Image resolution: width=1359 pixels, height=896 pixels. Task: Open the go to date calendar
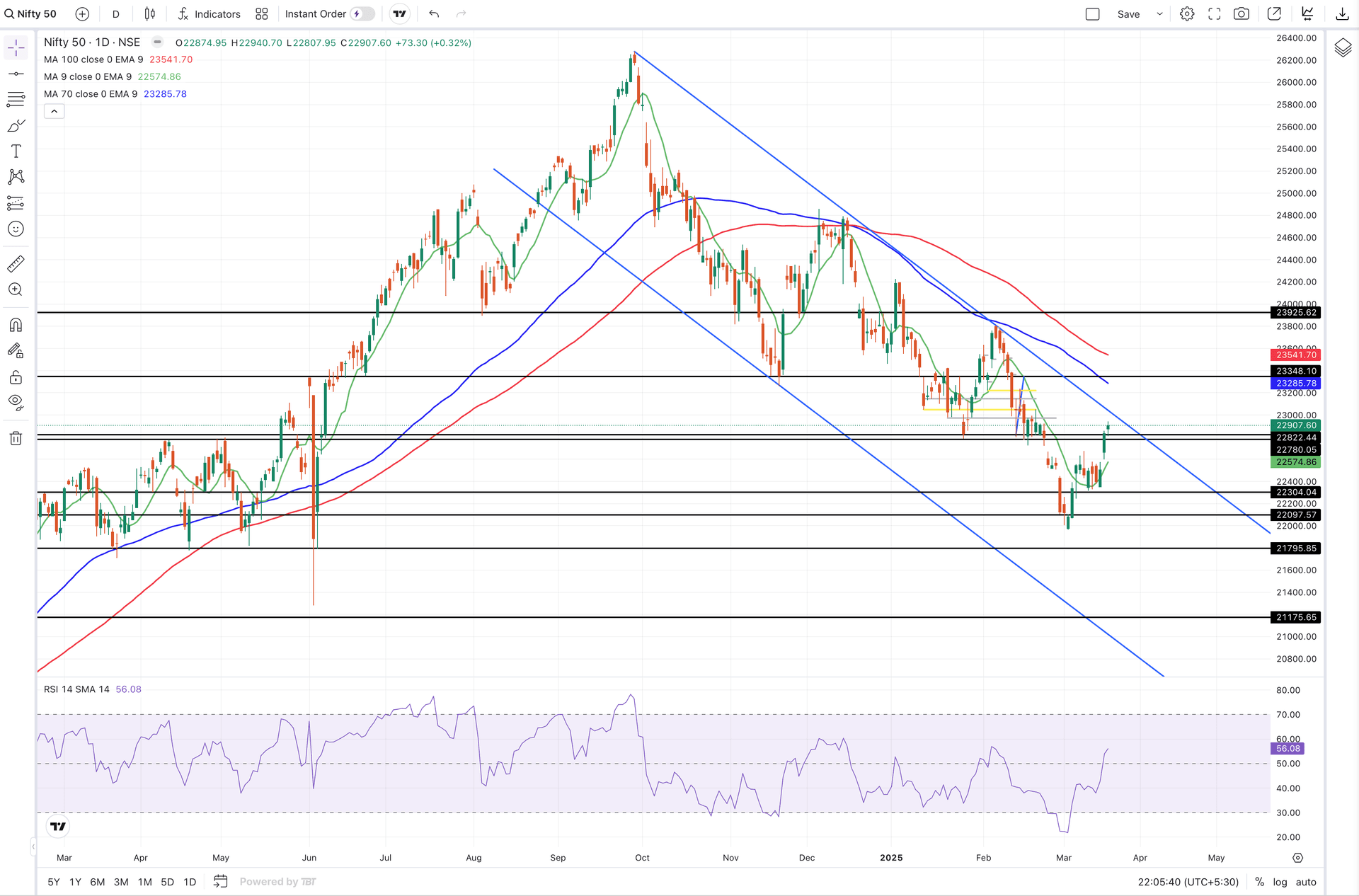coord(221,882)
